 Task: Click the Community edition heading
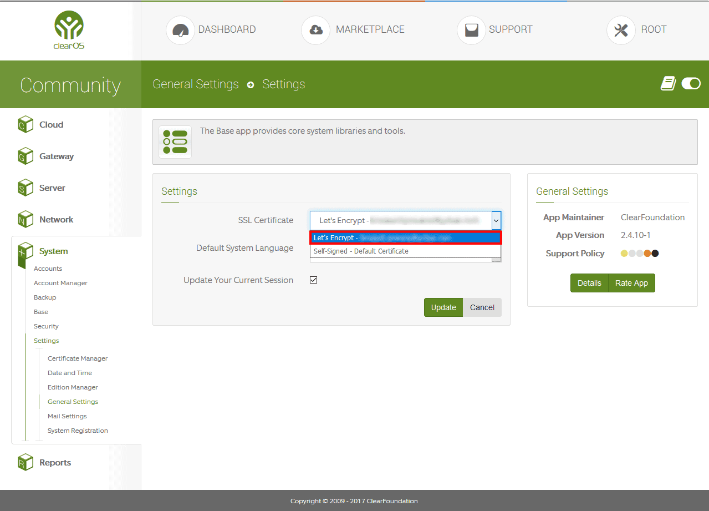(70, 85)
